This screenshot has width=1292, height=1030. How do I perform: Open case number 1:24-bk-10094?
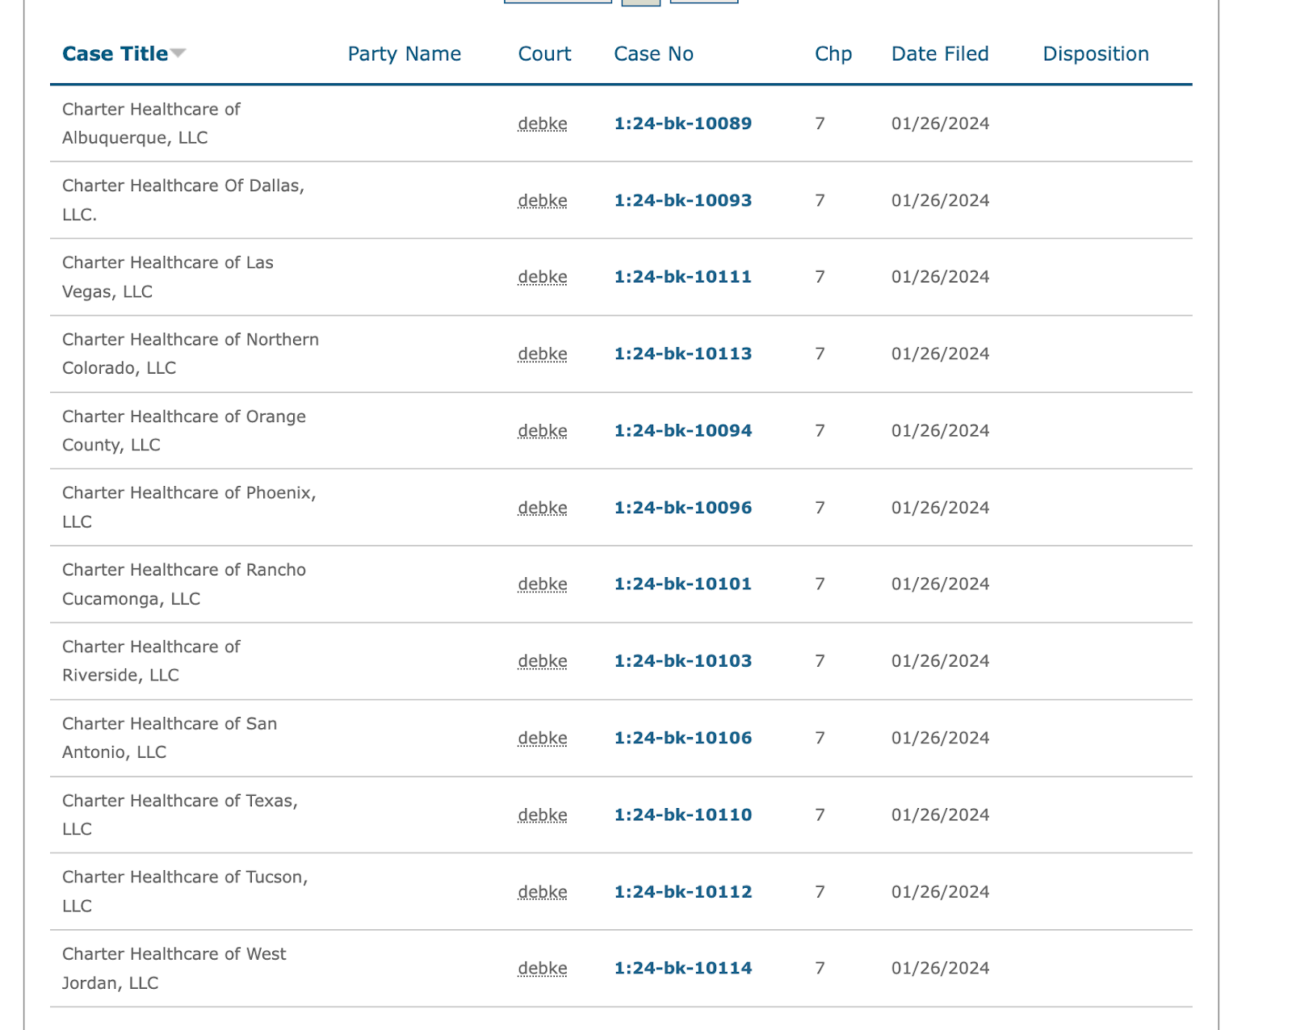683,431
